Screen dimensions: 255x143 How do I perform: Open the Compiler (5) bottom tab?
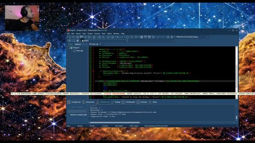(x=74, y=102)
